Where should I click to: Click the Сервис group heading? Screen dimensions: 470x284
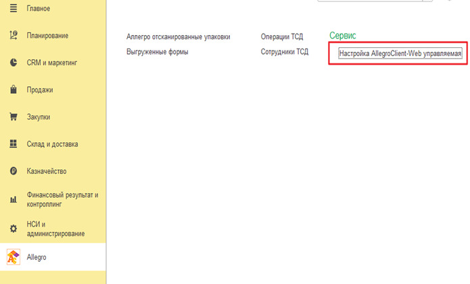[x=343, y=36]
